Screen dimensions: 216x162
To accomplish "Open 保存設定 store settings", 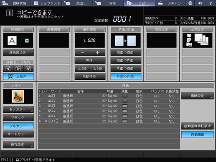I will click(x=18, y=145).
